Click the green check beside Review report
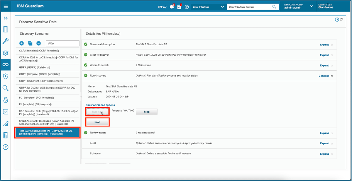The width and height of the screenshot is (352, 181). point(86,133)
